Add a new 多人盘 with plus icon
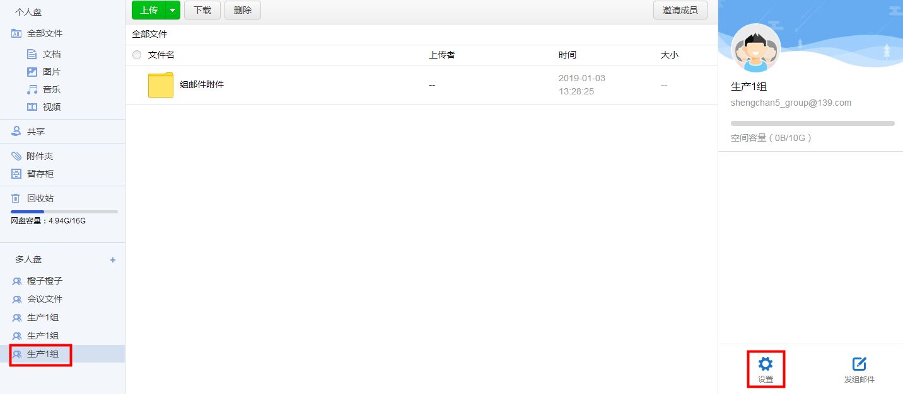Viewport: 903px width, 394px height. (113, 260)
